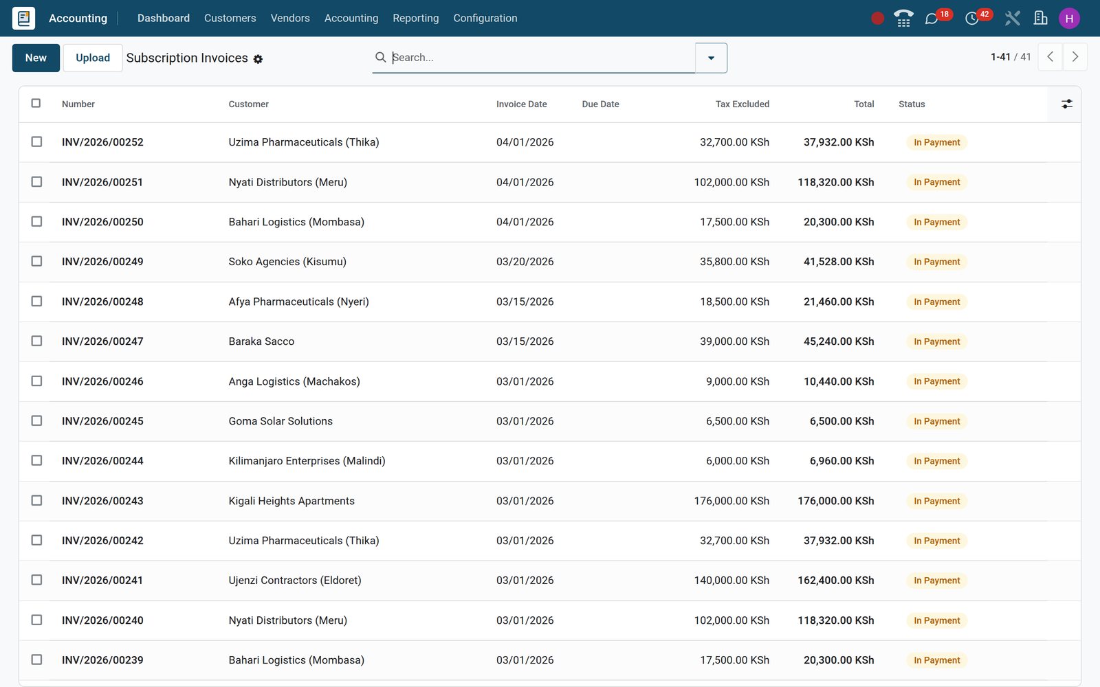Toggle the select-all header checkbox

click(x=36, y=103)
